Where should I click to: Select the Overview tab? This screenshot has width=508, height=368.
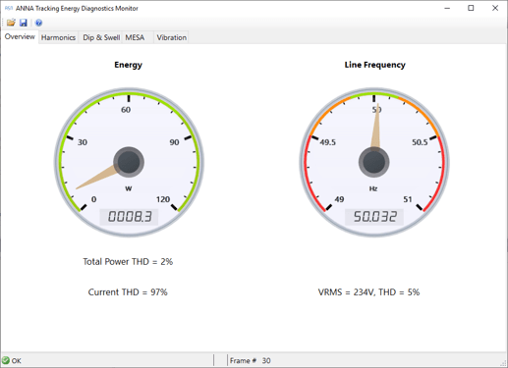20,36
